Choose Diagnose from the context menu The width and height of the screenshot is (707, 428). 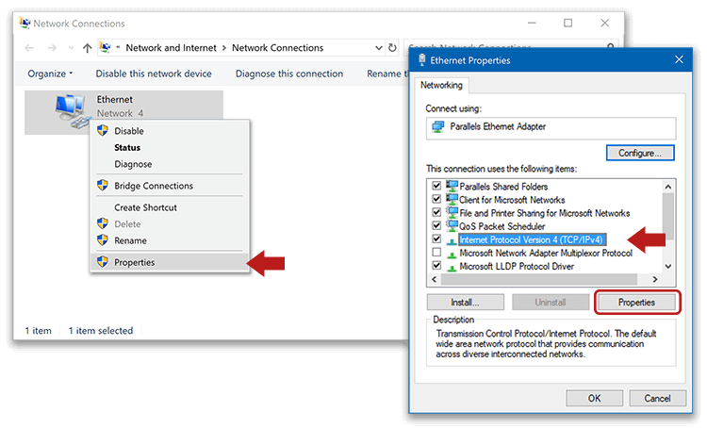pos(170,164)
